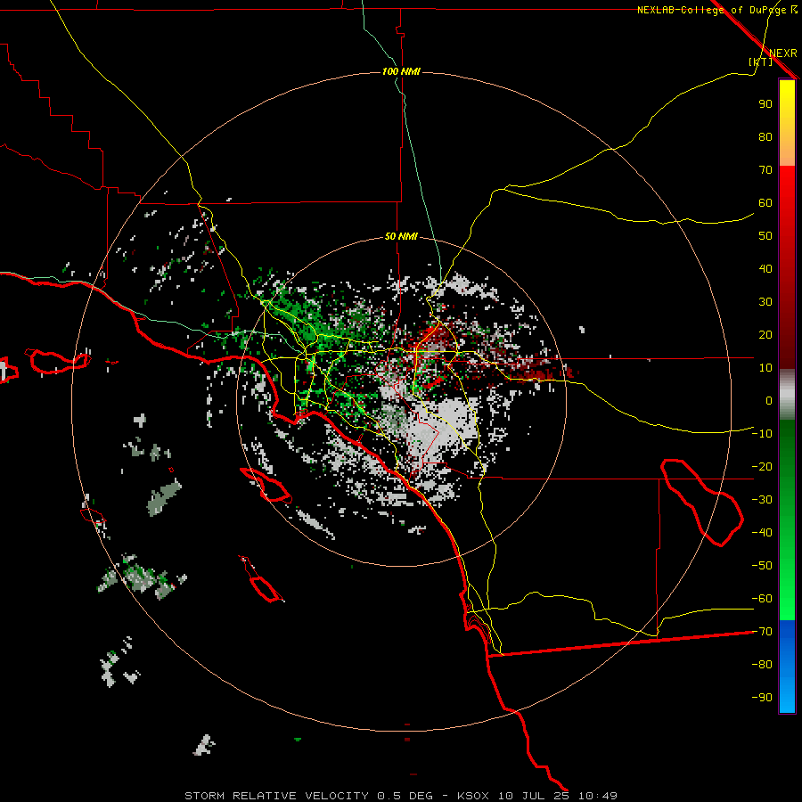Click the KSOX station identifier in caption
The width and height of the screenshot is (802, 802).
pos(473,796)
